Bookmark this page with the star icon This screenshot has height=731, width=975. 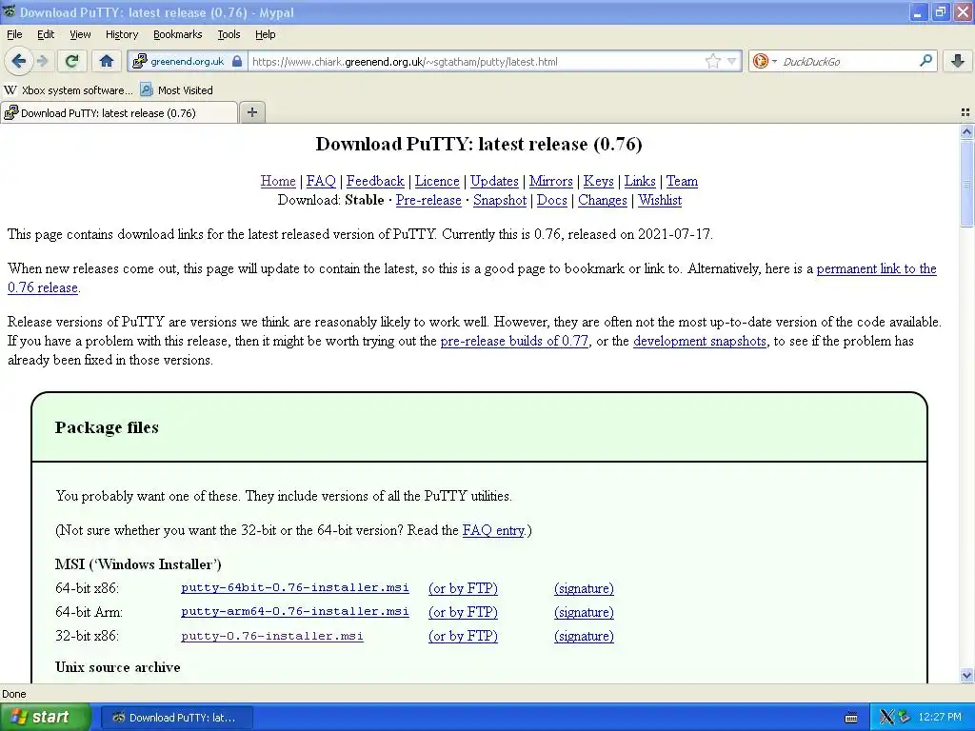(x=712, y=61)
